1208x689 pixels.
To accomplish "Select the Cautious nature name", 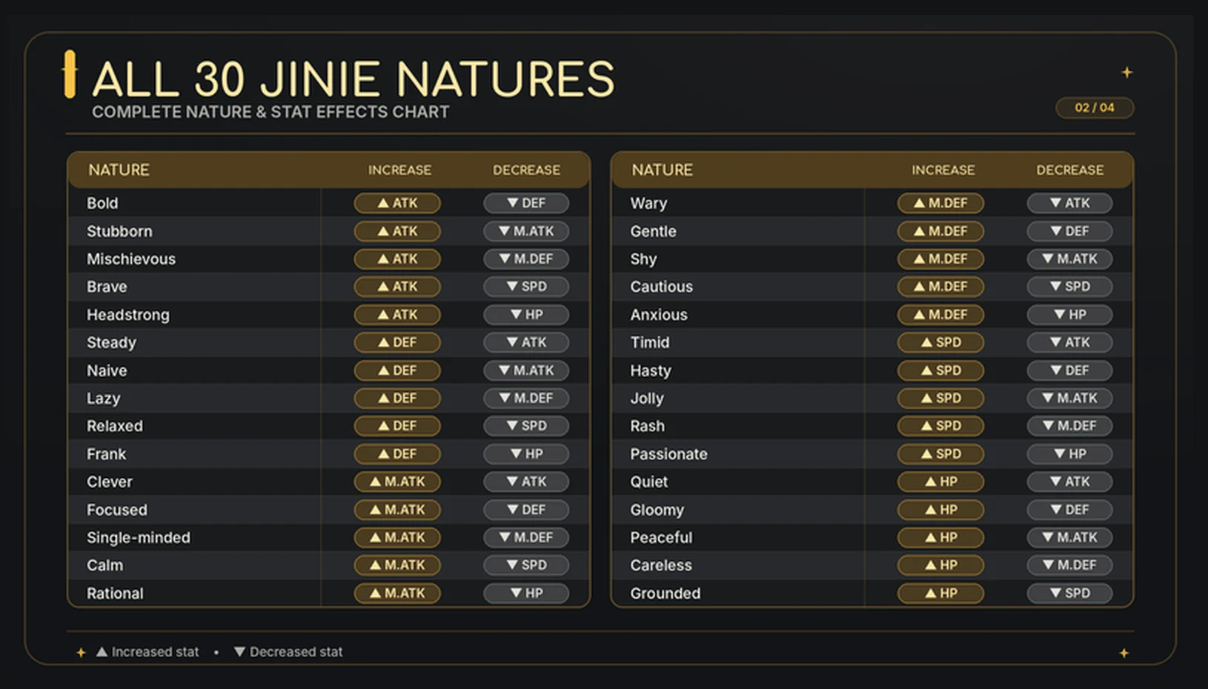I will (x=661, y=287).
